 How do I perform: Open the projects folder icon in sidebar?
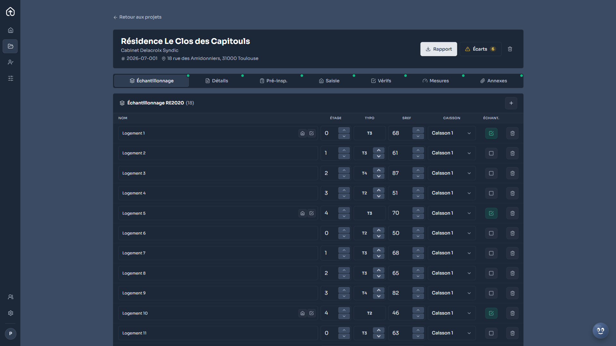10,46
